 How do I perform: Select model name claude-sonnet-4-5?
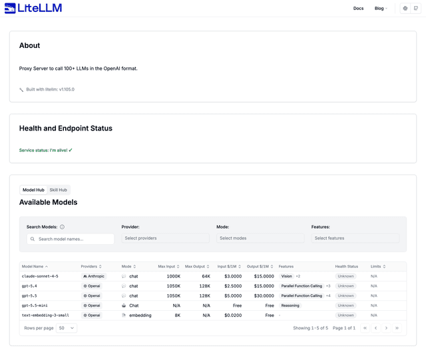pyautogui.click(x=40, y=276)
